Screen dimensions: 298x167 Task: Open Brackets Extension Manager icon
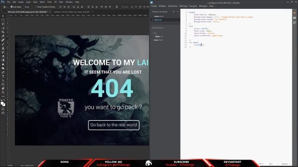coord(294,18)
